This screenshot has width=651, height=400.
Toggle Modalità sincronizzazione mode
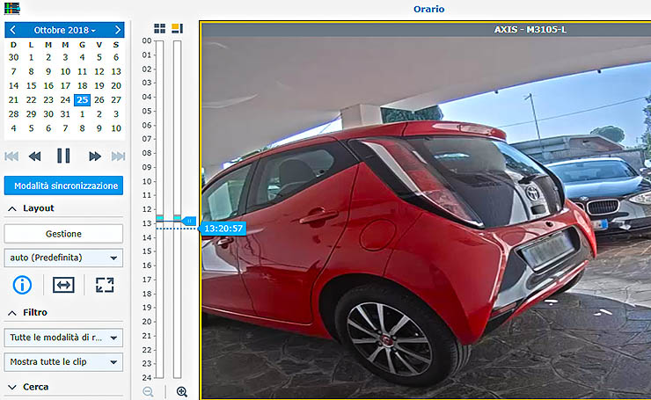coord(63,186)
